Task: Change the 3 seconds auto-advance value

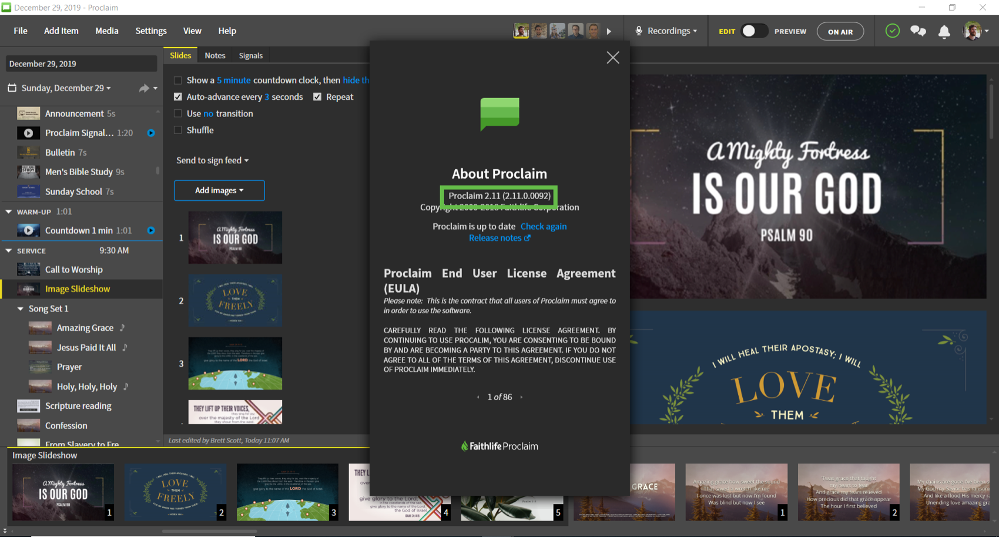Action: click(267, 97)
